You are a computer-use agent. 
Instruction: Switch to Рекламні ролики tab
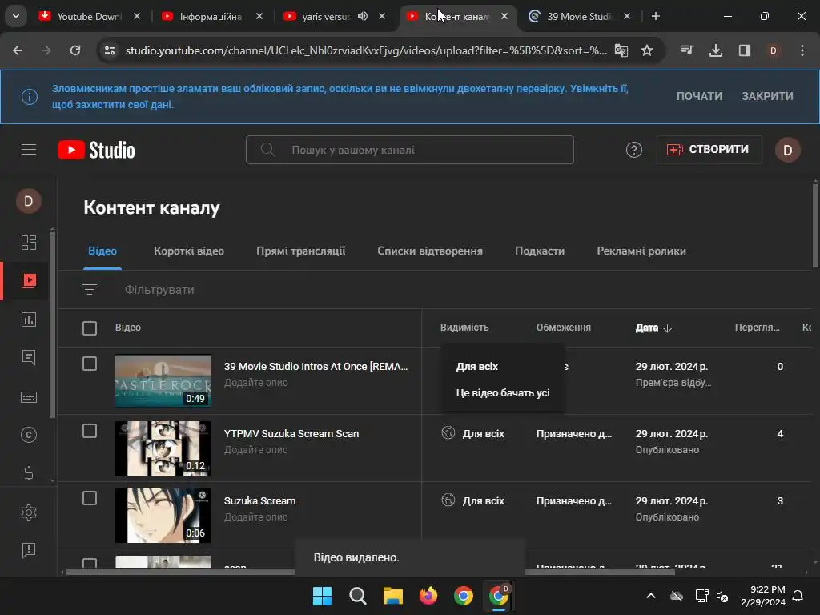pyautogui.click(x=641, y=251)
